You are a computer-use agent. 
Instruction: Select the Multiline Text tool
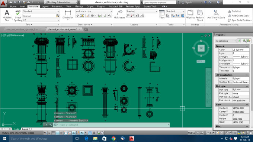[x=7, y=16]
